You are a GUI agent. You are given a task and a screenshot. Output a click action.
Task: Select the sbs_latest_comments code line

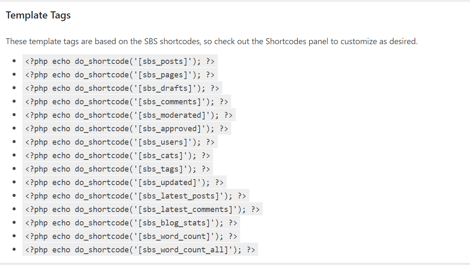coord(142,209)
